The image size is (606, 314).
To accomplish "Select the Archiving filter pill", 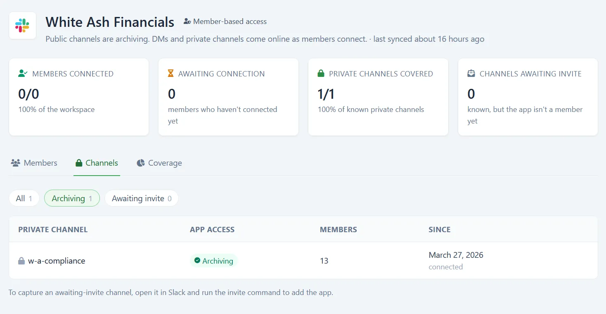I will pos(72,198).
